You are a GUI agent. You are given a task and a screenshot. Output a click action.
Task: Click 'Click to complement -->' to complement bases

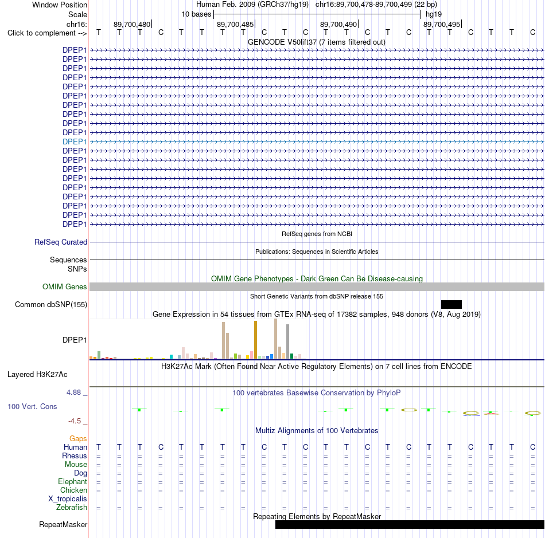[47, 33]
